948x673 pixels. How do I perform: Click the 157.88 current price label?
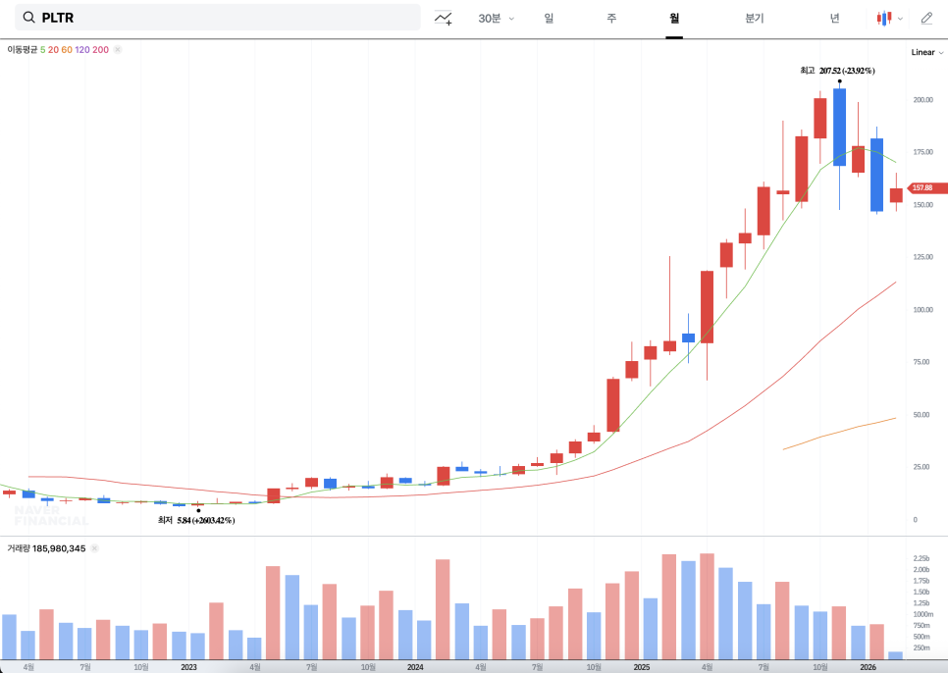coord(926,187)
